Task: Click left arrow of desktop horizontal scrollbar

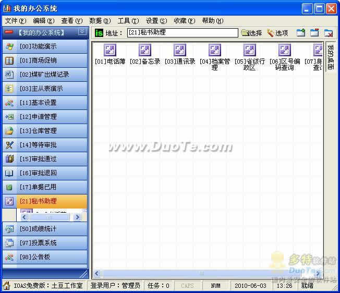Action: pyautogui.click(x=97, y=274)
